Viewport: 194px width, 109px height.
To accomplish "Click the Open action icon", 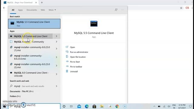I will (x=67, y=47).
